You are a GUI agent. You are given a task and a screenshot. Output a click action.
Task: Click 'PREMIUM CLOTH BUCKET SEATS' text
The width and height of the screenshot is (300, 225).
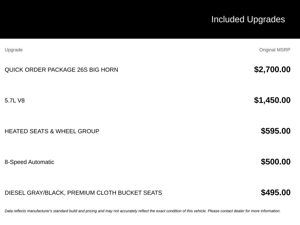pos(115,193)
